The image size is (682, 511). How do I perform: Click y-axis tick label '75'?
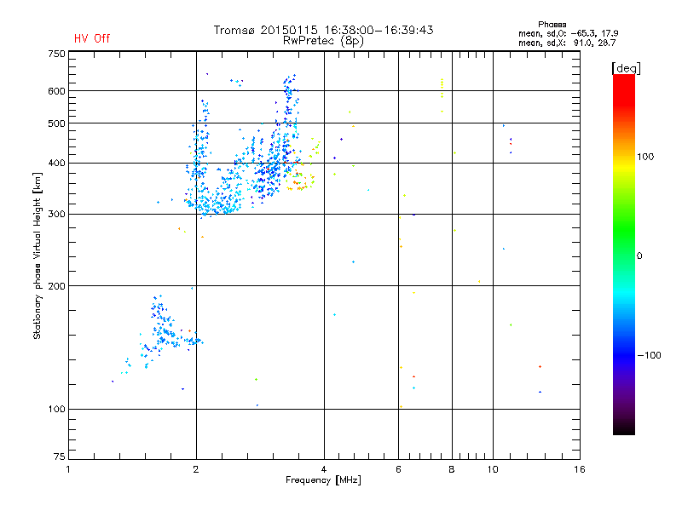click(60, 456)
